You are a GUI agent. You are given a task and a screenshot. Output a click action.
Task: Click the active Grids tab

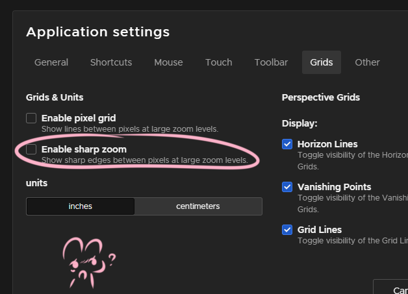[322, 62]
